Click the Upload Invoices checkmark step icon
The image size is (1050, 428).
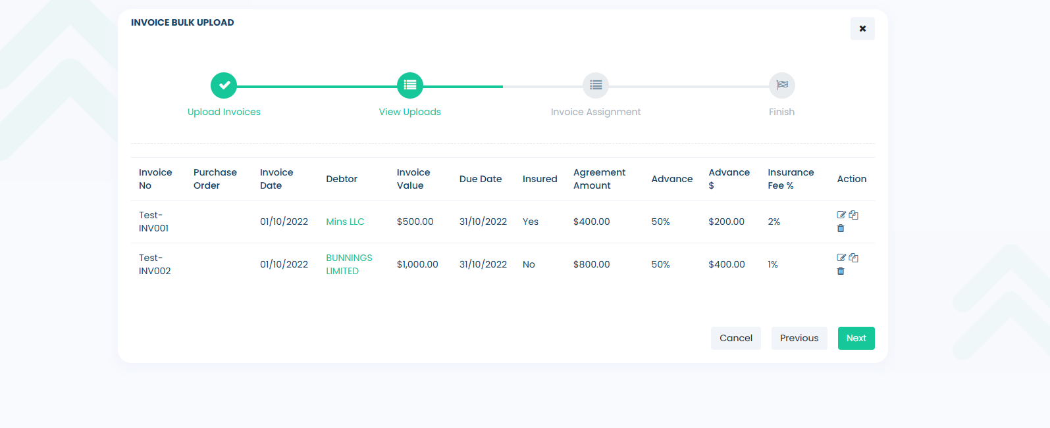(224, 85)
